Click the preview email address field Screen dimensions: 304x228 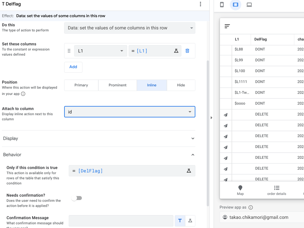click(262, 217)
